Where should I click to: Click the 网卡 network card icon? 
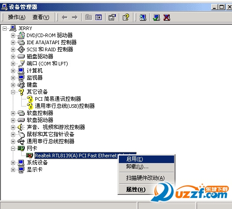click(21, 148)
